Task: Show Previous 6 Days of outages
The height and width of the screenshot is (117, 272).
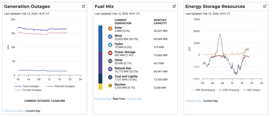Action: [14, 111]
